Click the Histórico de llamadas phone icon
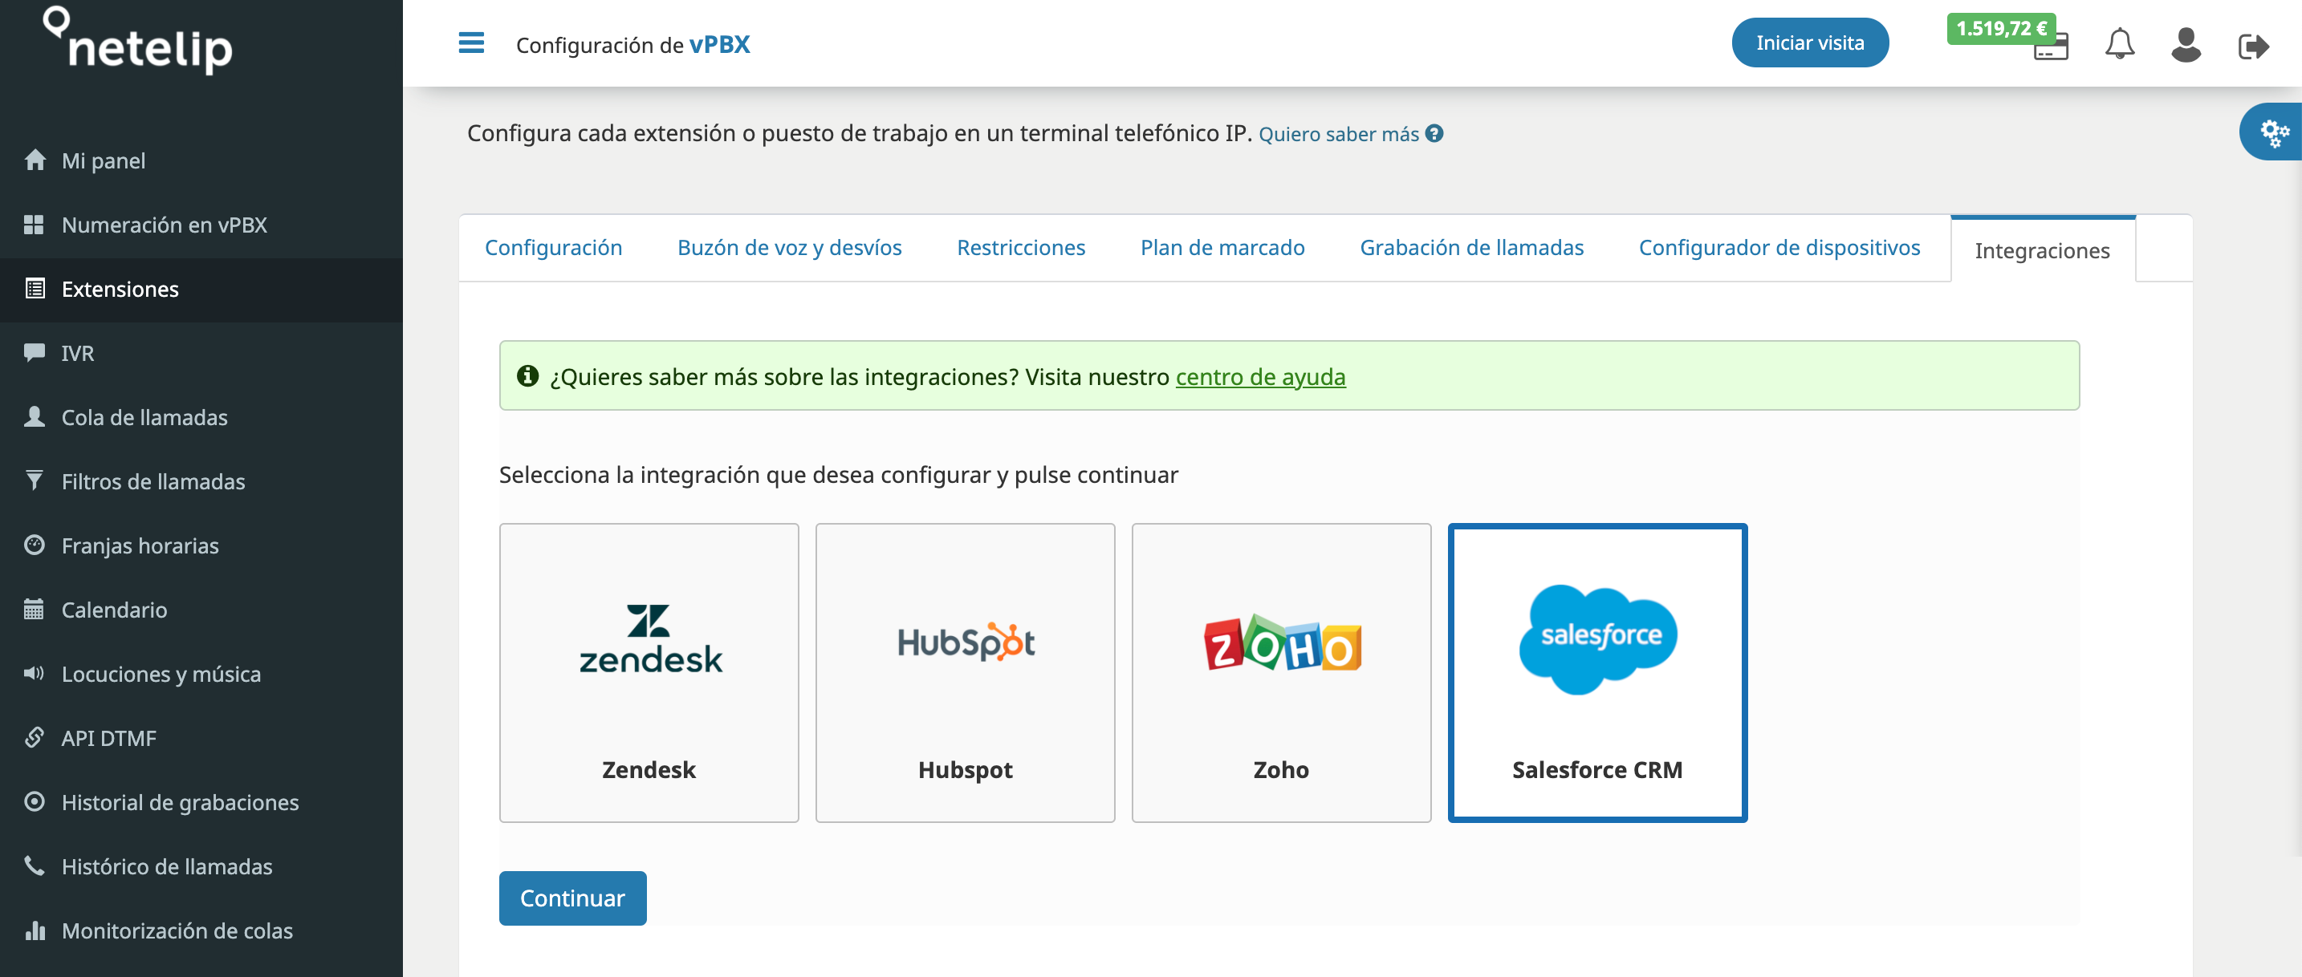 click(34, 866)
